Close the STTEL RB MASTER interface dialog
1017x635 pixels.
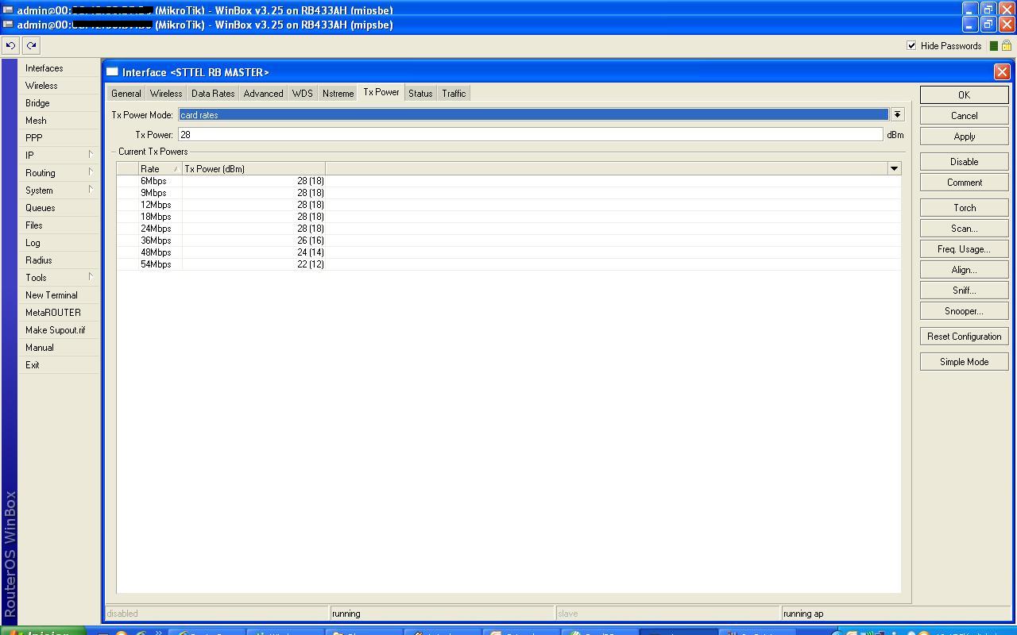(1002, 71)
